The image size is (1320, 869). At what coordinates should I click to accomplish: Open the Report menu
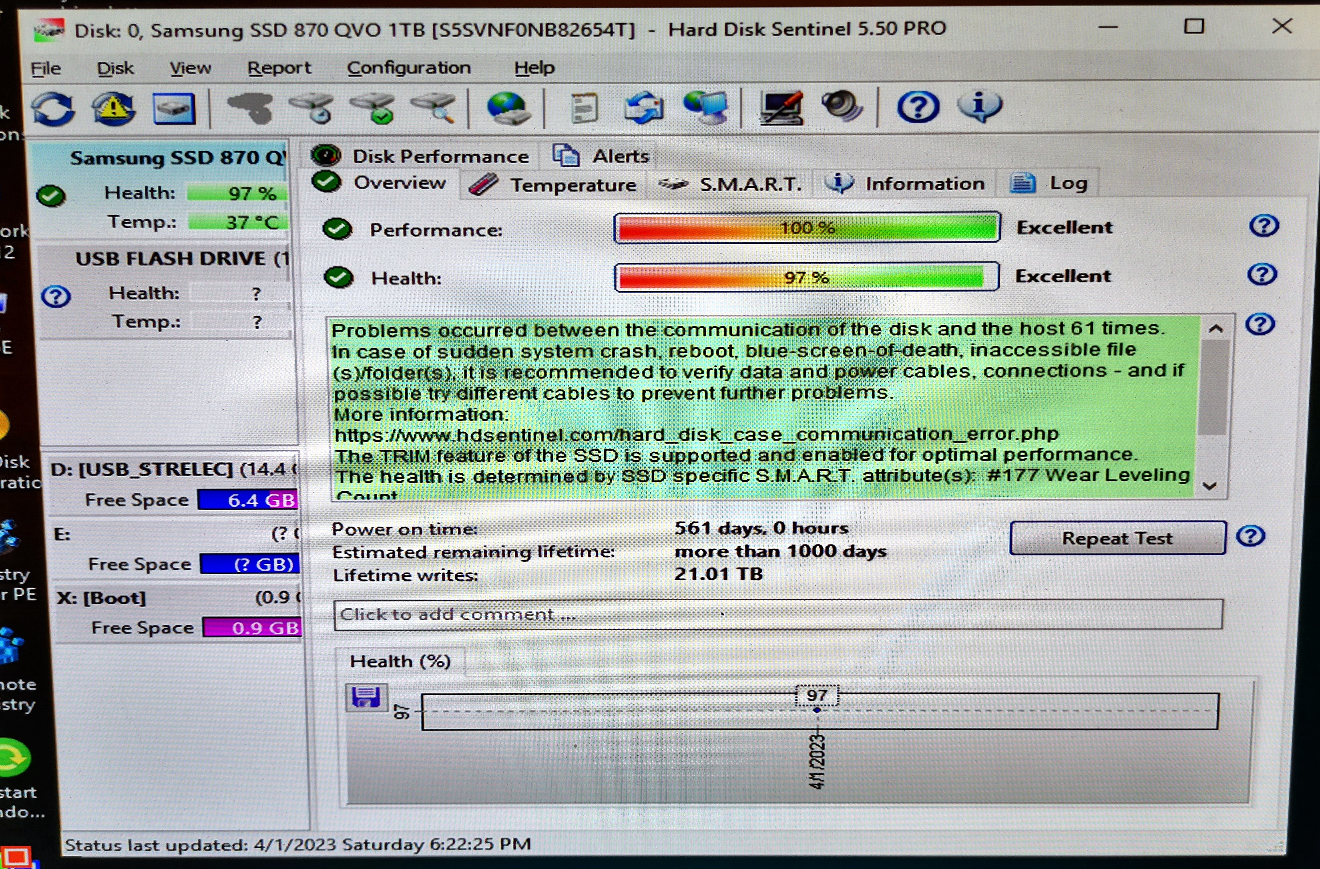(x=279, y=68)
